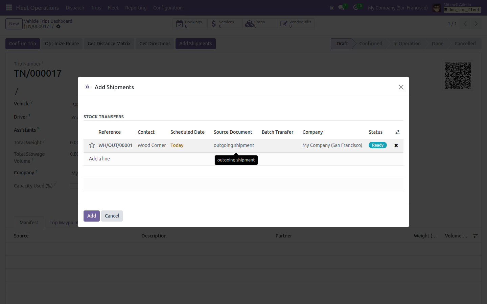Select the Cancelled status stage
Screen dimensions: 487x304
point(465,44)
